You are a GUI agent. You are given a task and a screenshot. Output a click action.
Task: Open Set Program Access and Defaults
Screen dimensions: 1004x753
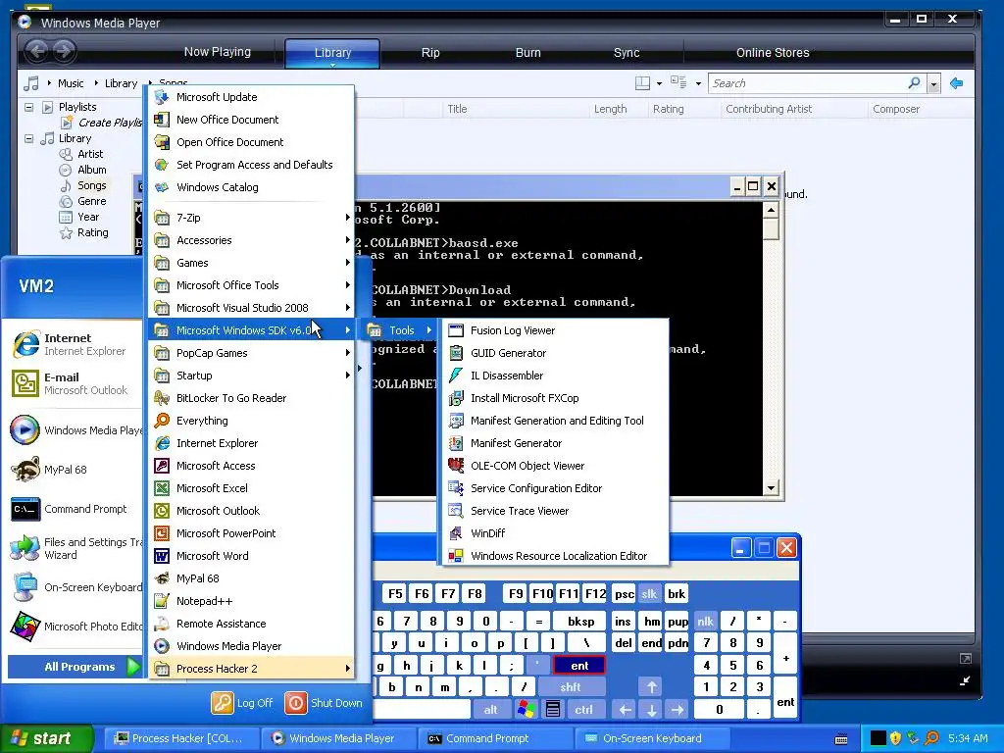(x=252, y=165)
